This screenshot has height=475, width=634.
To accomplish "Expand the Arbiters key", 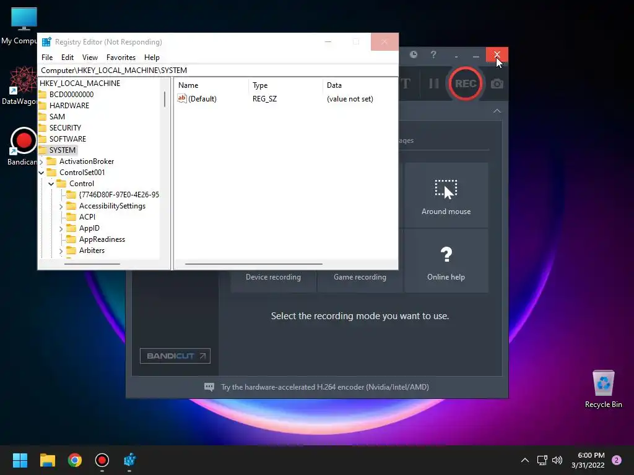I will (x=61, y=251).
